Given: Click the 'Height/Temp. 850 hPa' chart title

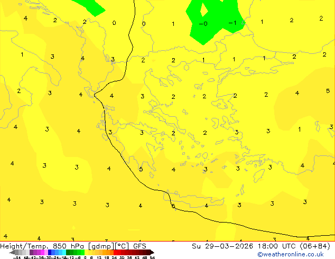Looking at the screenshot, I should point(43,246).
